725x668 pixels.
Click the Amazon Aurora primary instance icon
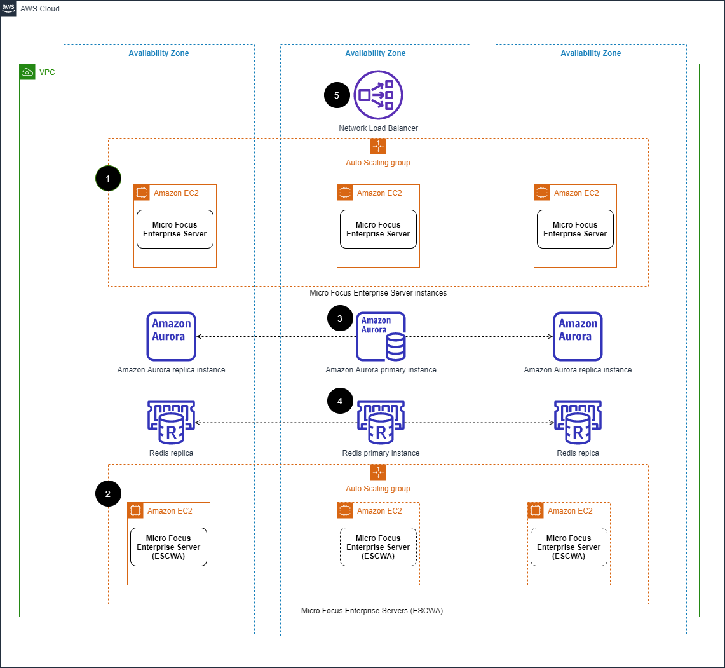tap(381, 336)
